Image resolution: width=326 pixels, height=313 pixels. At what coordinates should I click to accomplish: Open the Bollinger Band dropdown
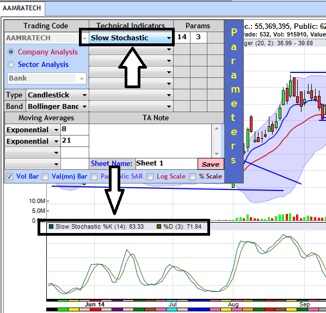point(57,107)
